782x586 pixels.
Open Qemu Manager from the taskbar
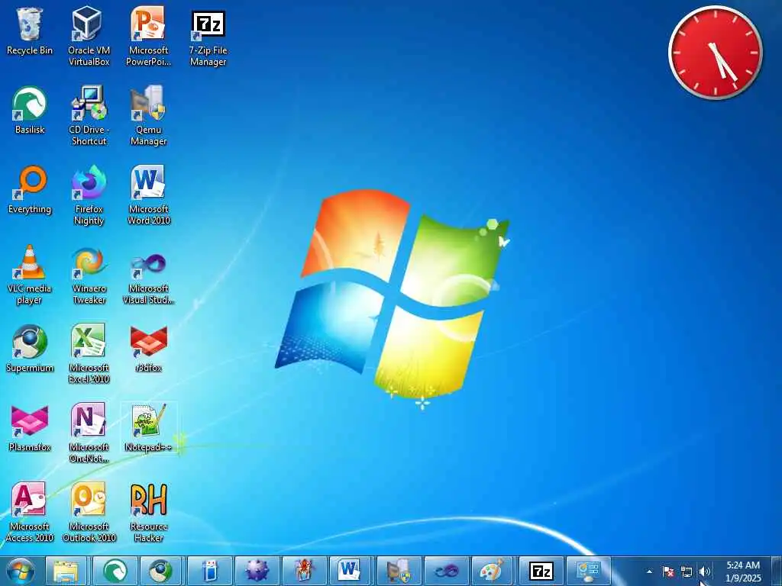[398, 571]
